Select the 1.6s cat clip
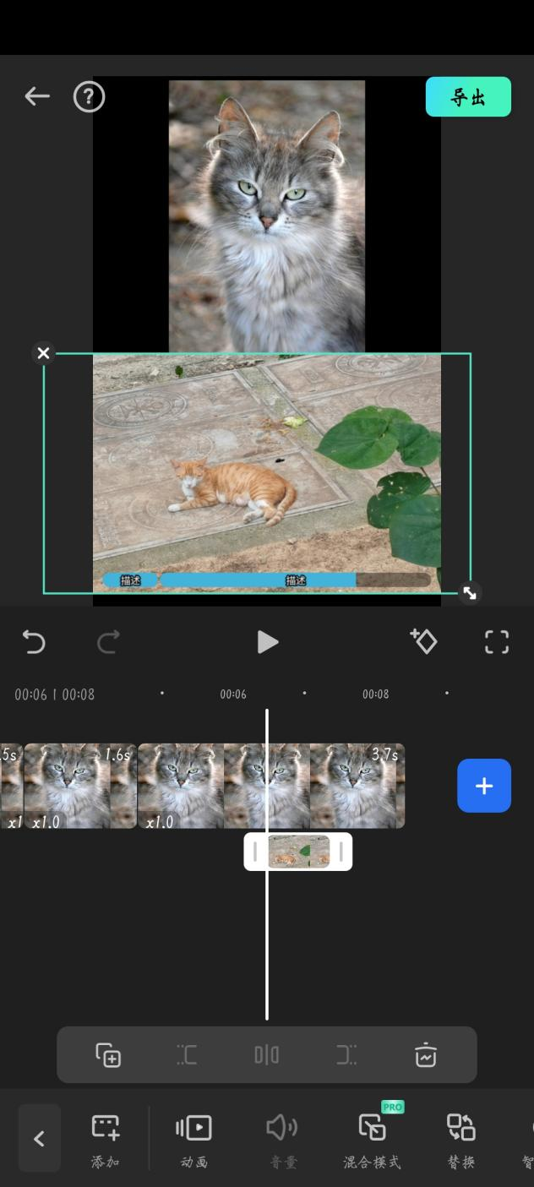This screenshot has height=1187, width=534. 80,786
